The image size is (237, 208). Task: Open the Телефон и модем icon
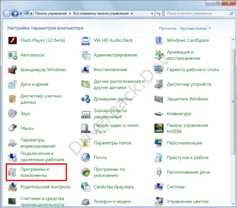[x=86, y=201]
